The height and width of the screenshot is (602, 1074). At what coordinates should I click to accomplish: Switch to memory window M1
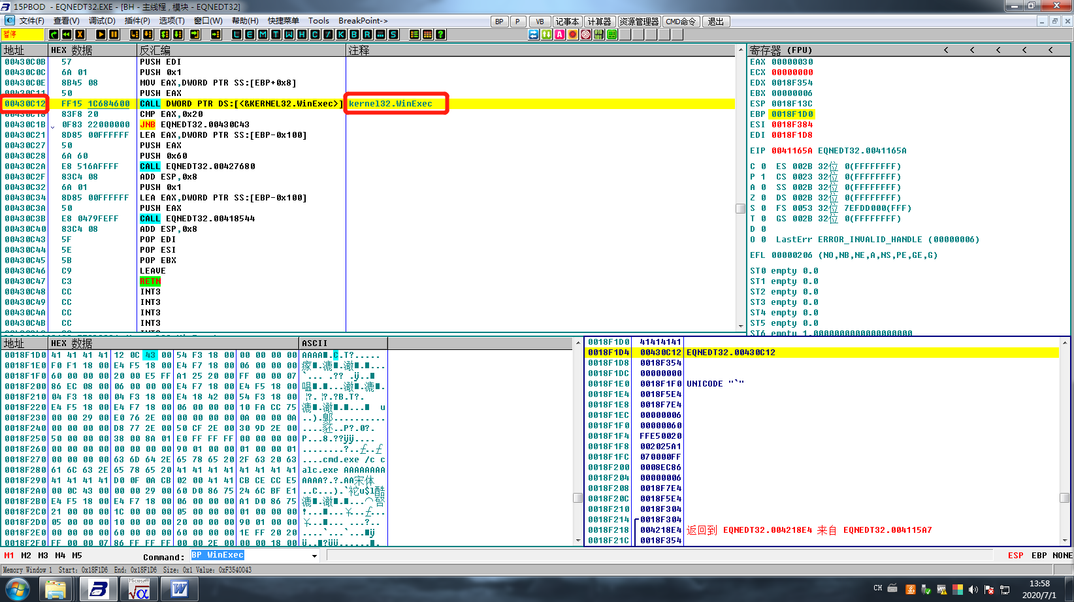click(x=9, y=556)
